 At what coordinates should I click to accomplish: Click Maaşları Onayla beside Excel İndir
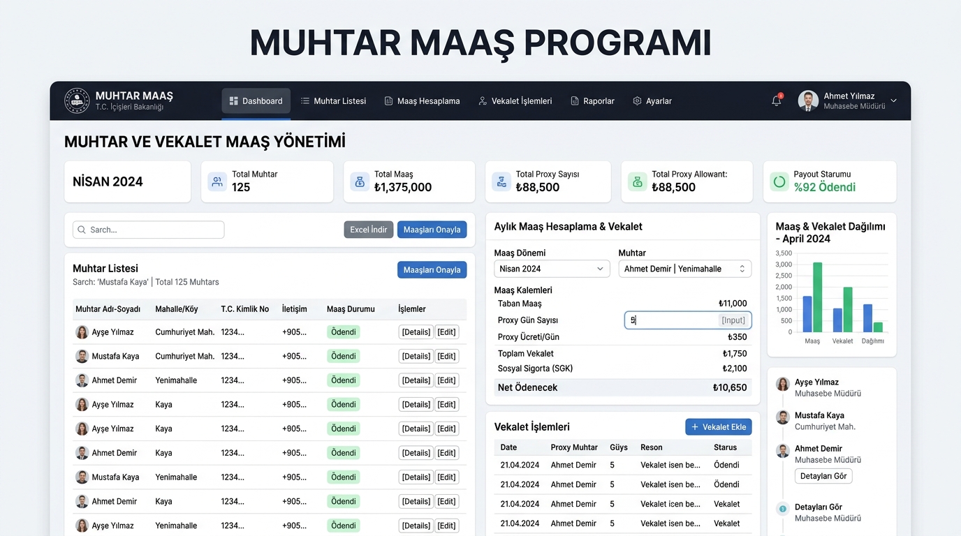pos(432,230)
